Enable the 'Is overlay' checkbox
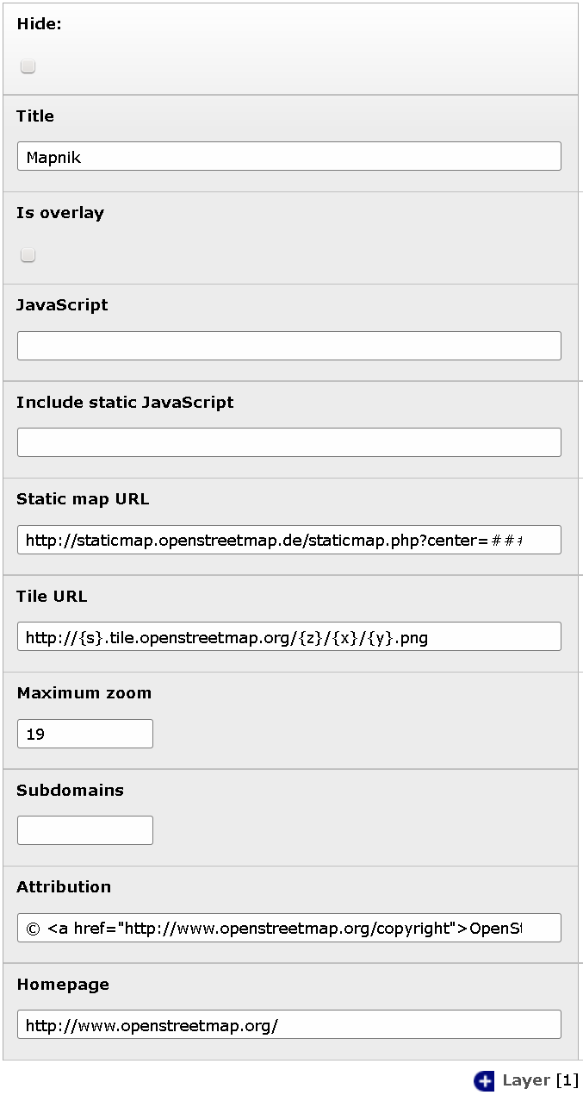Image resolution: width=583 pixels, height=1095 pixels. pos(28,255)
